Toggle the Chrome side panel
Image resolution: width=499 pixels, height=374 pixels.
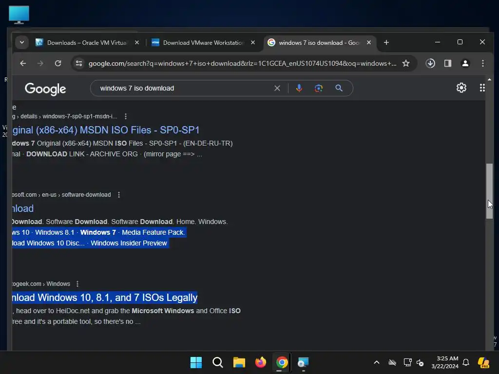pyautogui.click(x=448, y=63)
